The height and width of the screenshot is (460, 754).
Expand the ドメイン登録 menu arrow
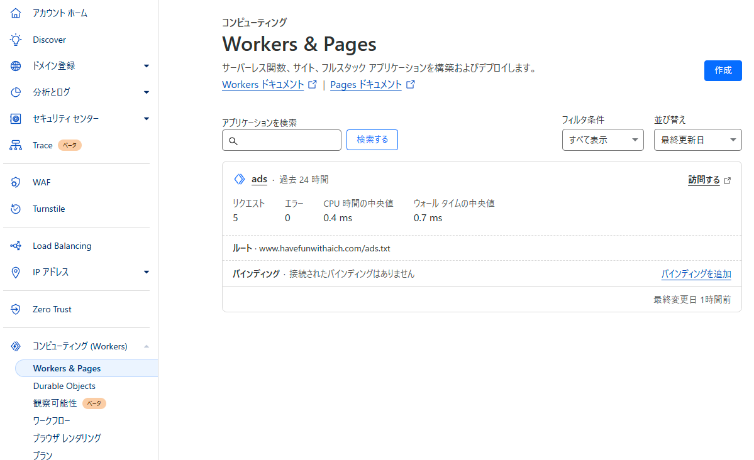pyautogui.click(x=146, y=66)
